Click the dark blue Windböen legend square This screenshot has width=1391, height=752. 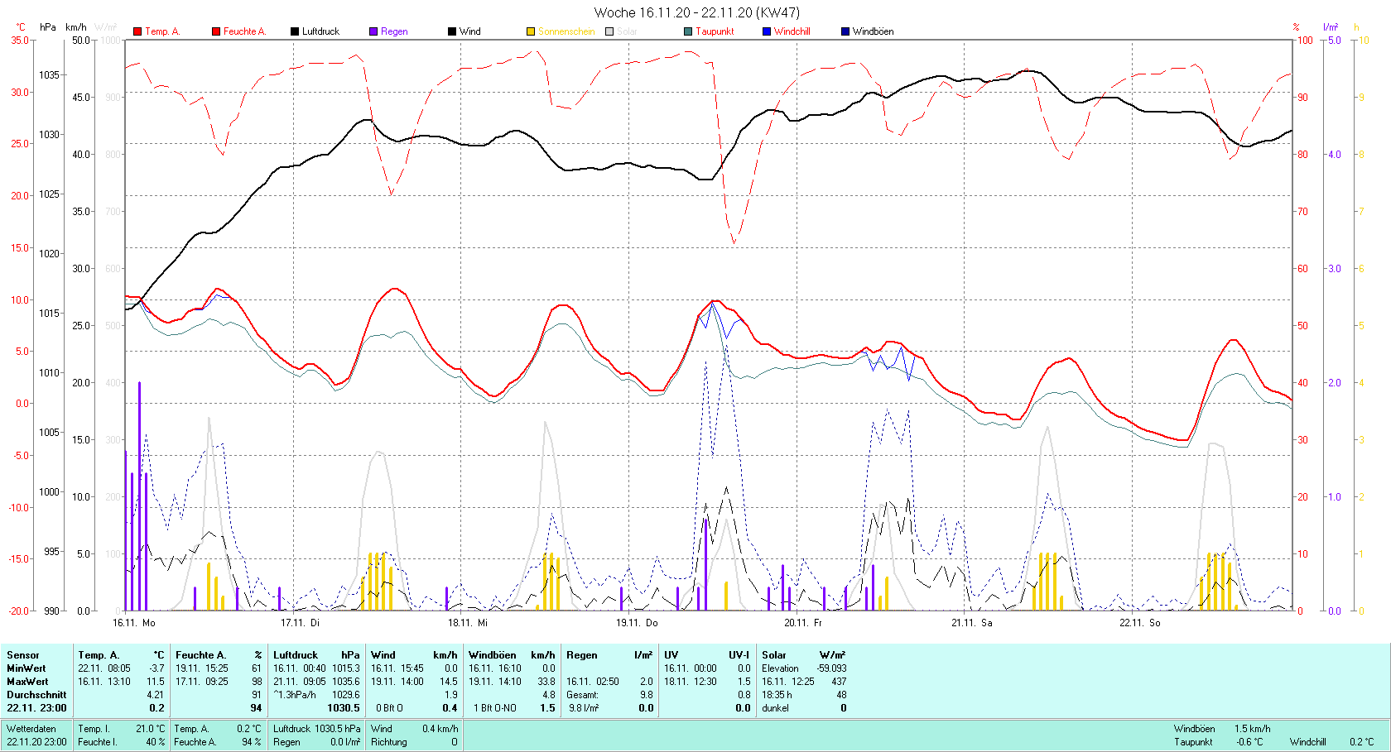pos(845,31)
